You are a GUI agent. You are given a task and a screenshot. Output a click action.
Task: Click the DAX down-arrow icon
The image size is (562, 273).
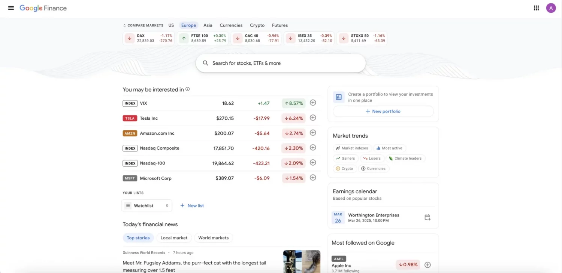(129, 38)
